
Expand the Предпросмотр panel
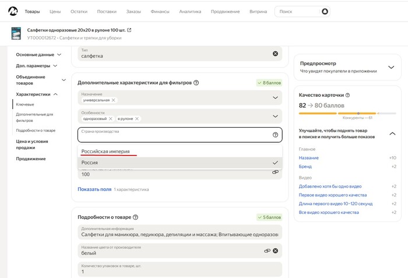pos(391,67)
